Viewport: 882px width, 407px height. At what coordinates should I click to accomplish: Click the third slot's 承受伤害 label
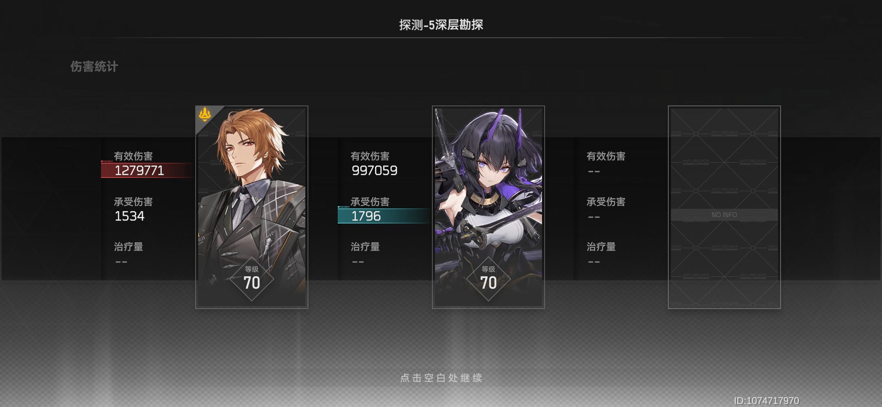pos(606,202)
